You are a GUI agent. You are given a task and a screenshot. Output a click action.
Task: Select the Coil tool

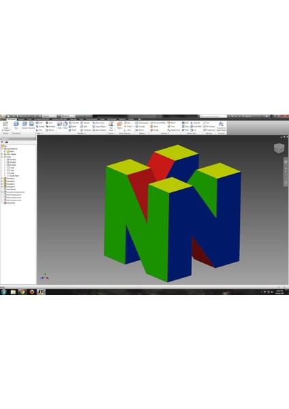[x=49, y=123]
